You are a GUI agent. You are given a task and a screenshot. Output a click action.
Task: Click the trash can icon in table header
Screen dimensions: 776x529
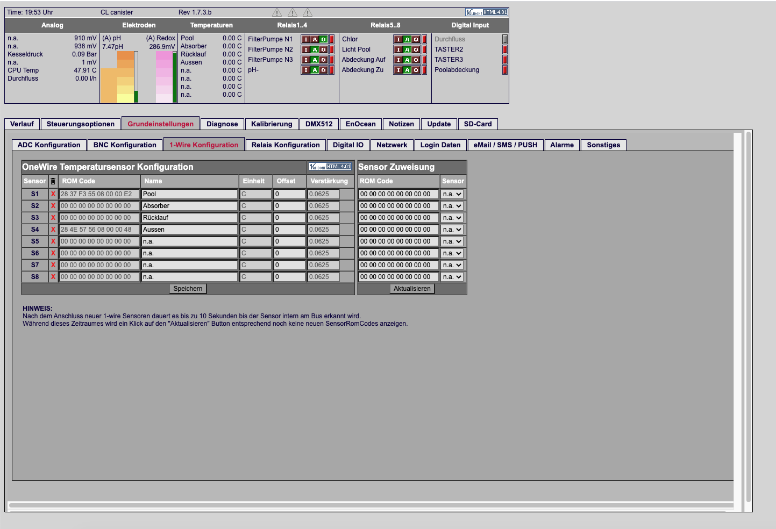pos(53,181)
